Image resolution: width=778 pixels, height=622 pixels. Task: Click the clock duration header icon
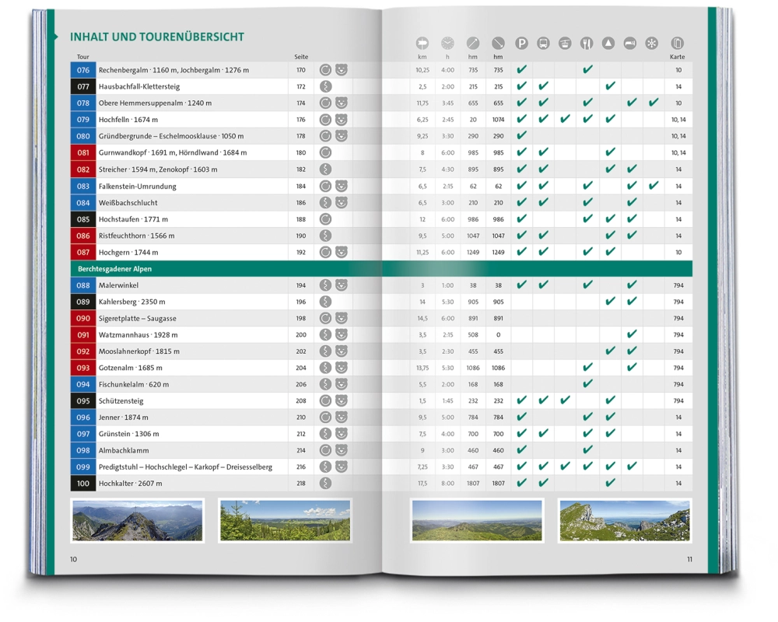click(447, 44)
